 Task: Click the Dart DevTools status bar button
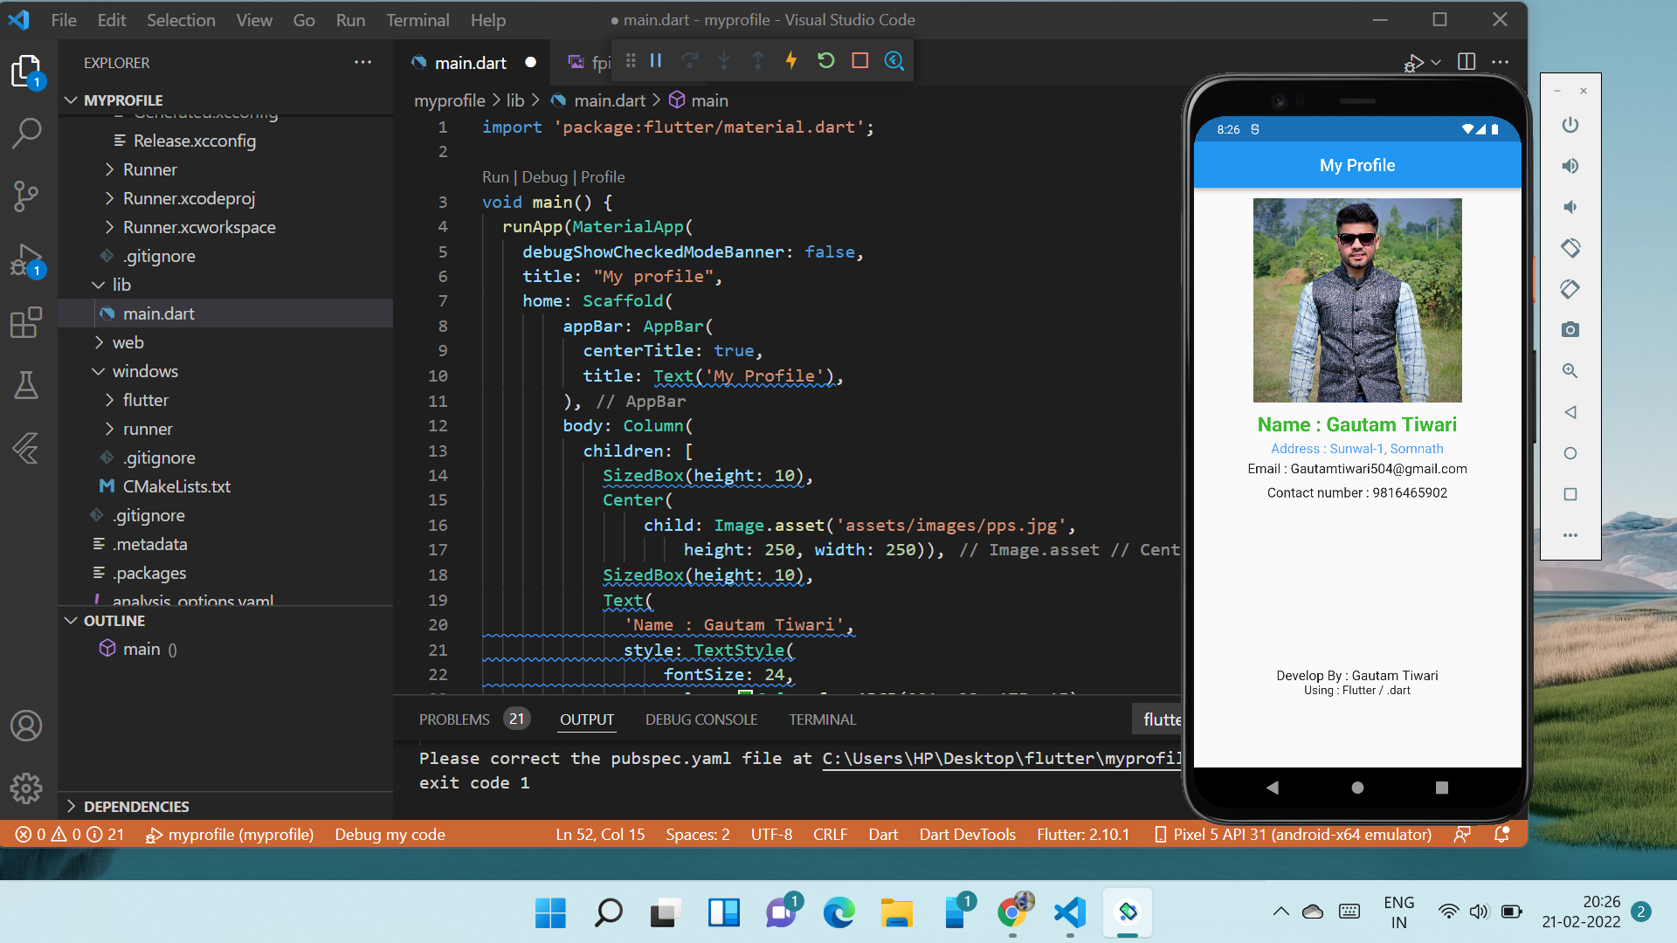point(967,835)
